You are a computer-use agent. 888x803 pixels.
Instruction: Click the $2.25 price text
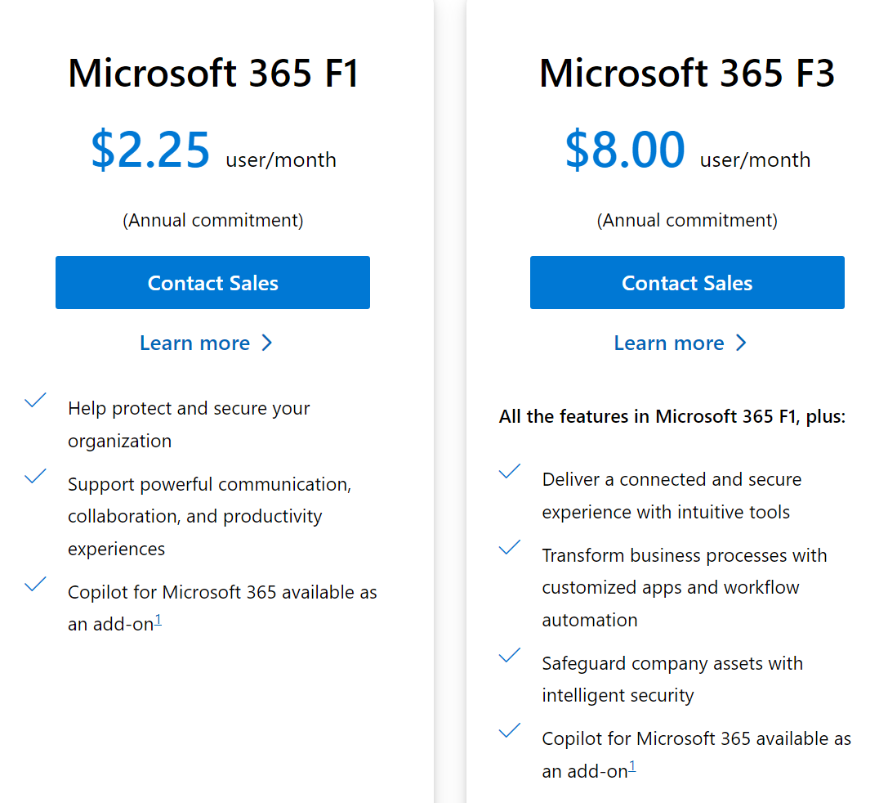(151, 151)
